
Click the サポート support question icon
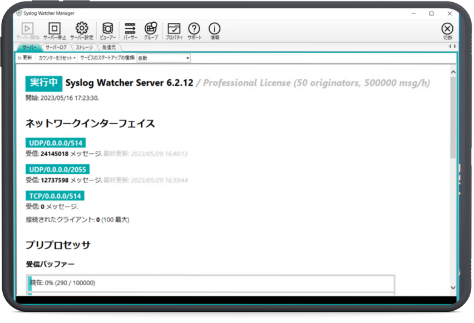194,31
